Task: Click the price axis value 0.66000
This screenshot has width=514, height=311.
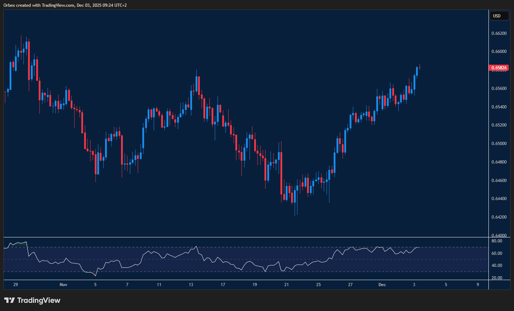Action: point(499,51)
